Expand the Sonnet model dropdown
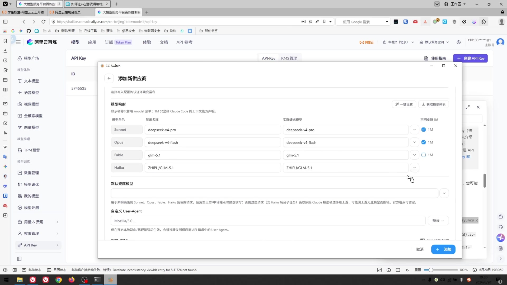Image resolution: width=507 pixels, height=285 pixels. pyautogui.click(x=415, y=130)
